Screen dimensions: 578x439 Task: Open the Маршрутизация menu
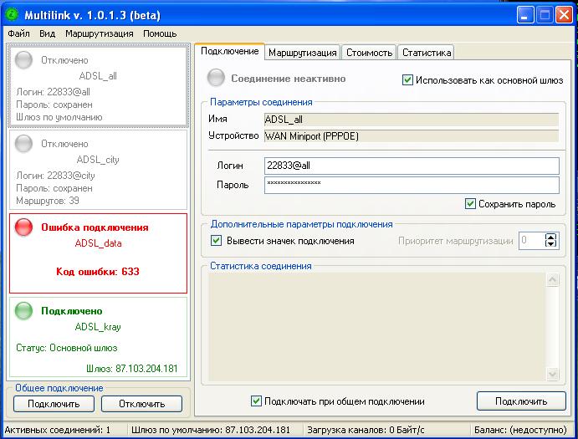99,33
